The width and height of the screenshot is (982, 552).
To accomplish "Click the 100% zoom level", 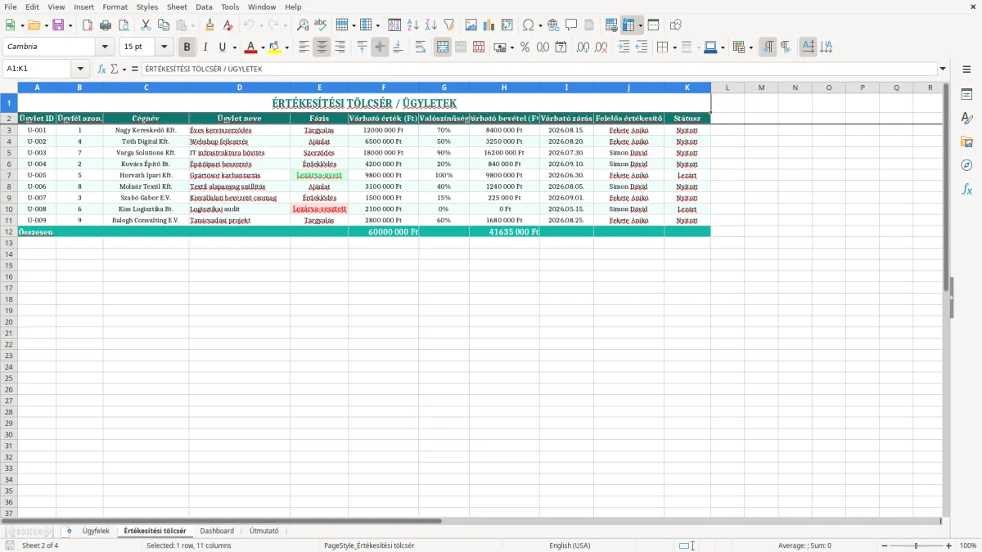I will pos(968,545).
